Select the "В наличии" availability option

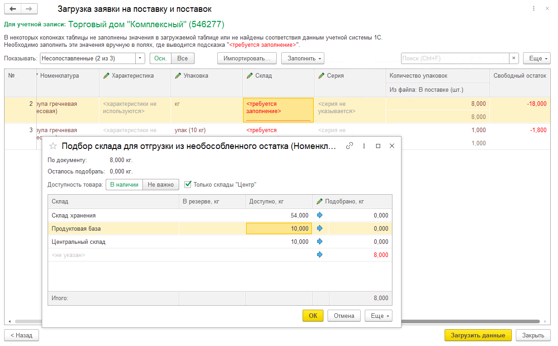pyautogui.click(x=124, y=184)
